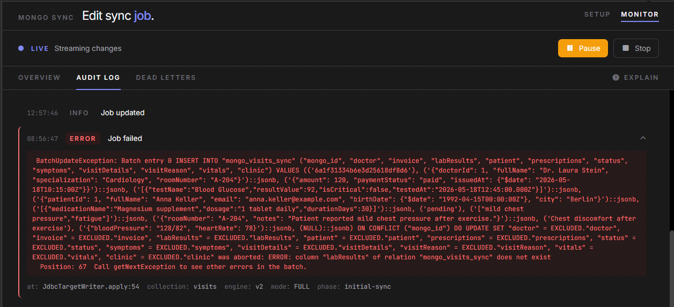Click the 12:57:46 timestamp

[x=42, y=113]
